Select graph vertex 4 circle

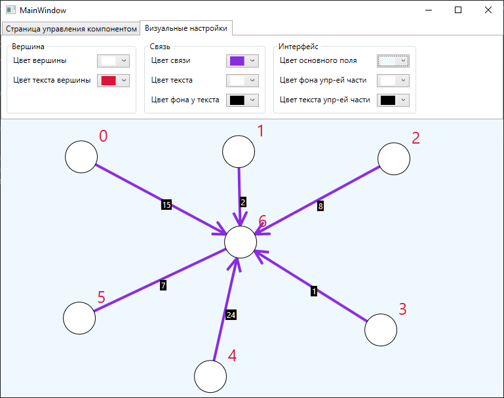(x=210, y=376)
